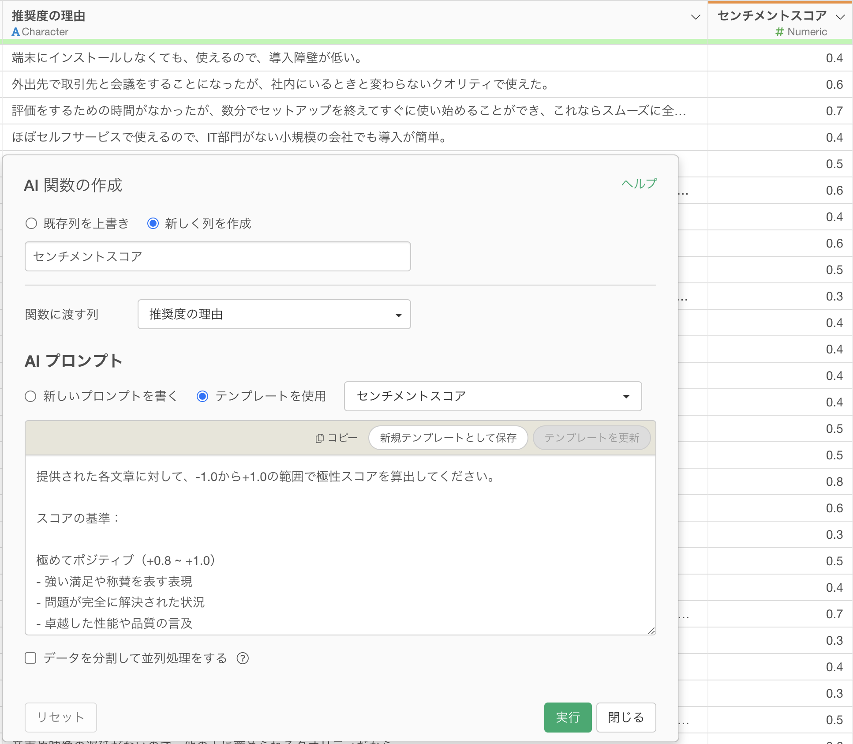Expand センチメントスコア column header menu
Viewport: 853px width, 744px height.
point(840,17)
